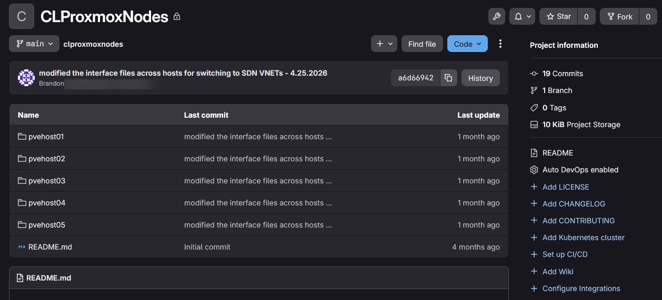This screenshot has width=662, height=300.
Task: Click the commit author avatar identicon
Action: click(26, 78)
